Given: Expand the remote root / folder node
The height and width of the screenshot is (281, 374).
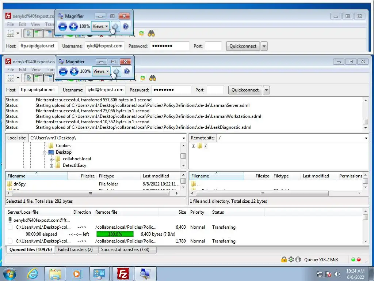Looking at the screenshot, I should click(193, 146).
